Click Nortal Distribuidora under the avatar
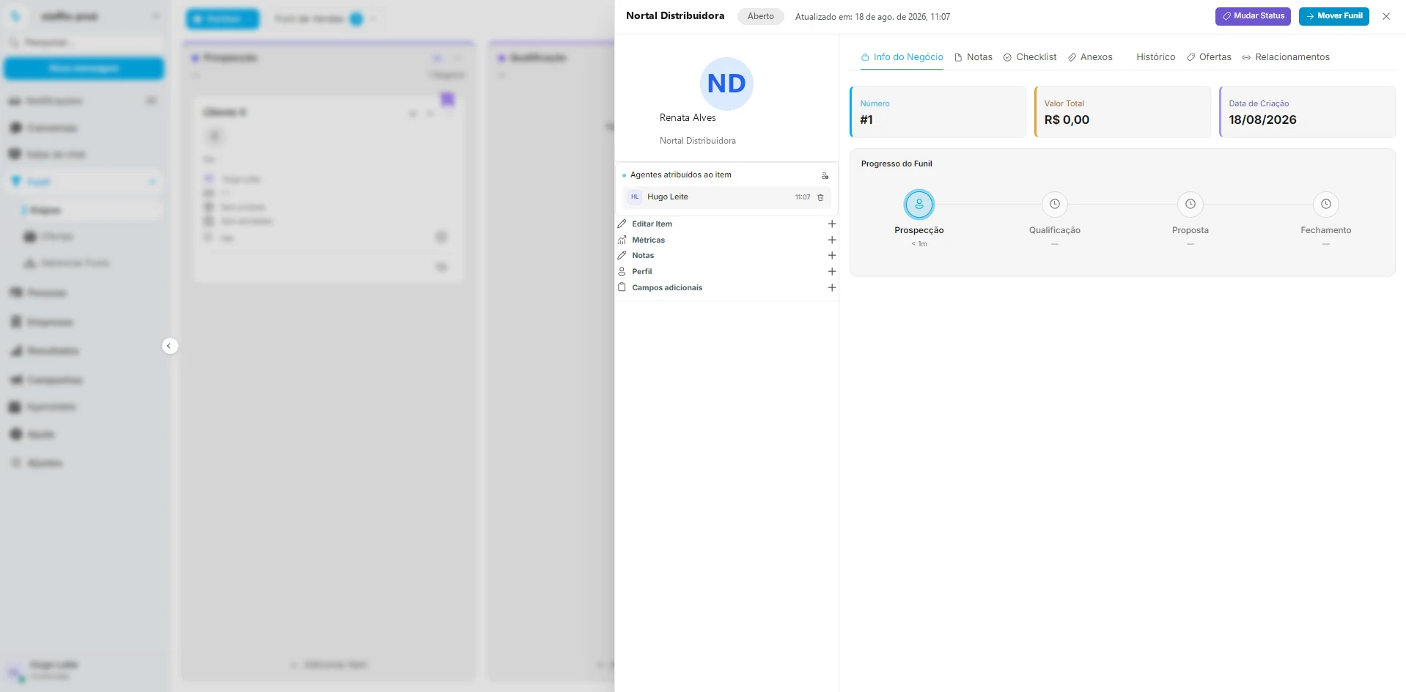 [698, 141]
